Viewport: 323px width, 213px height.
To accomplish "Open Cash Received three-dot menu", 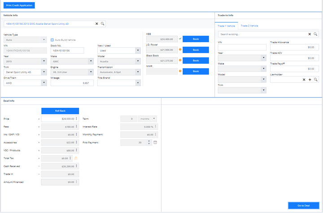I will (76, 166).
